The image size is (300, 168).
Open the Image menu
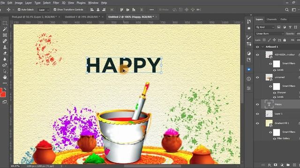19,3
